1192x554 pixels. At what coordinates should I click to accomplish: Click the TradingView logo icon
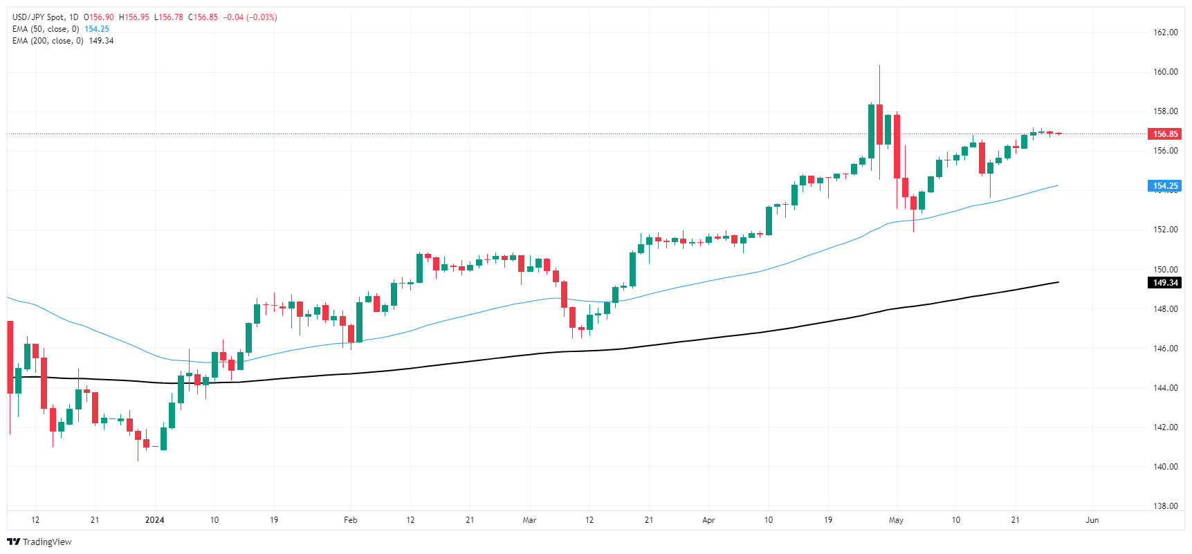click(13, 542)
